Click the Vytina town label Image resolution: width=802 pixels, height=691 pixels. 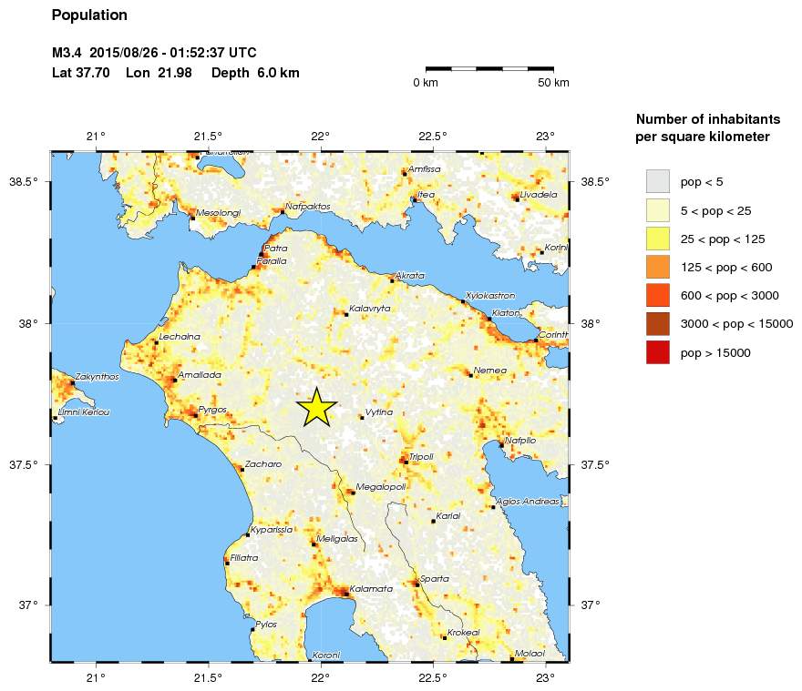tap(379, 412)
